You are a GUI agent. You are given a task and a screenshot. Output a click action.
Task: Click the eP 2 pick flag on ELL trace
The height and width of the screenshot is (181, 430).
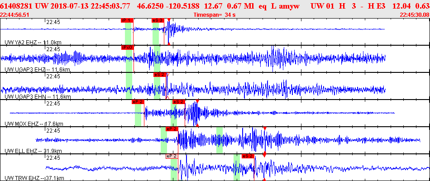tap(172, 129)
